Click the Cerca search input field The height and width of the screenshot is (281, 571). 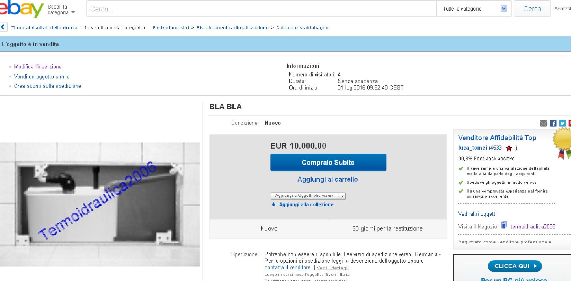[x=261, y=9]
